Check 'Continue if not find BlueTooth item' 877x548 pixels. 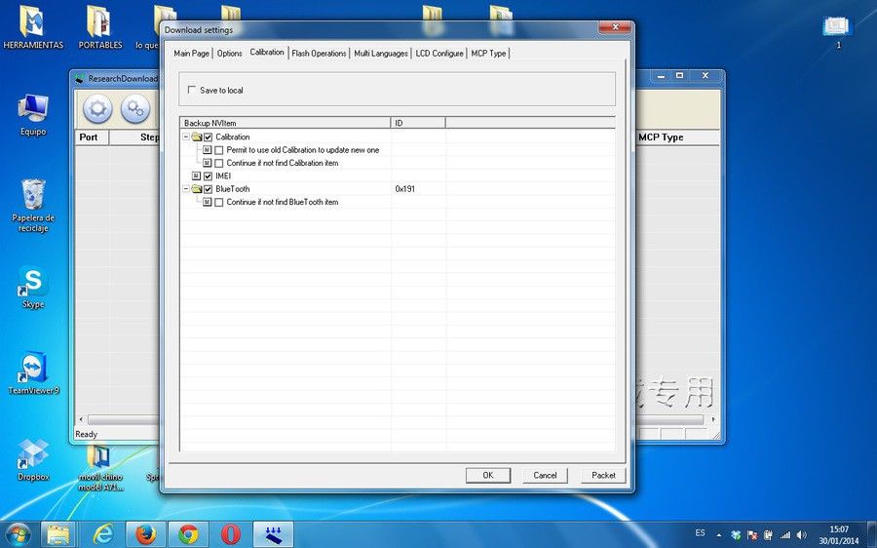click(x=218, y=202)
